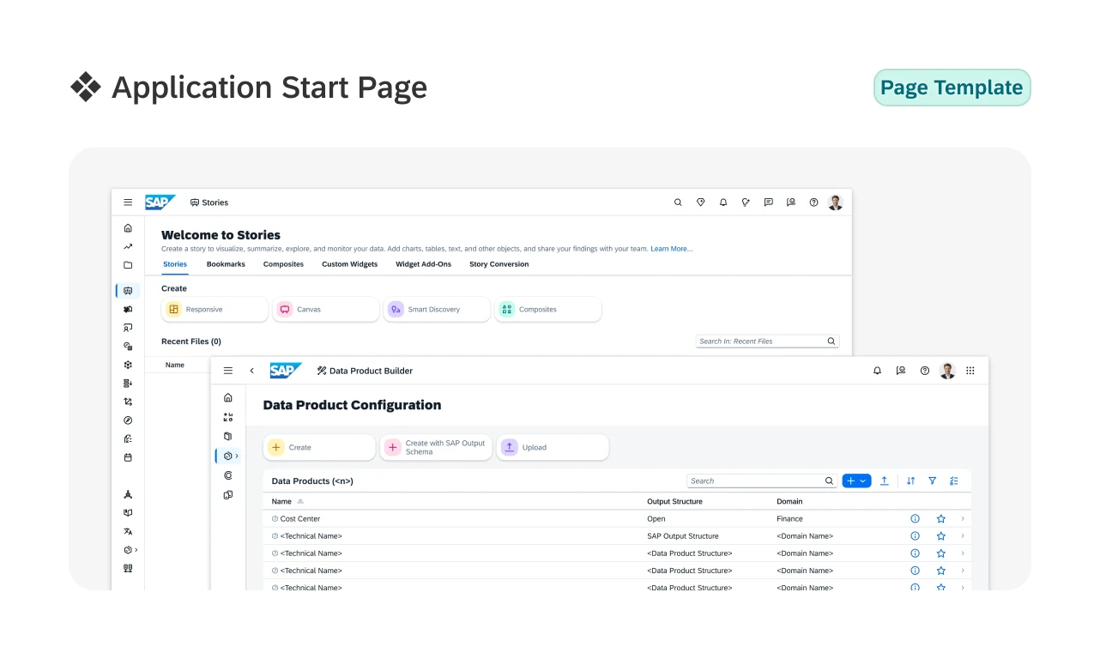Viewport: 1100px width, 659px height.
Task: Expand the chevron near Stories sidebar bottom
Action: (x=136, y=550)
